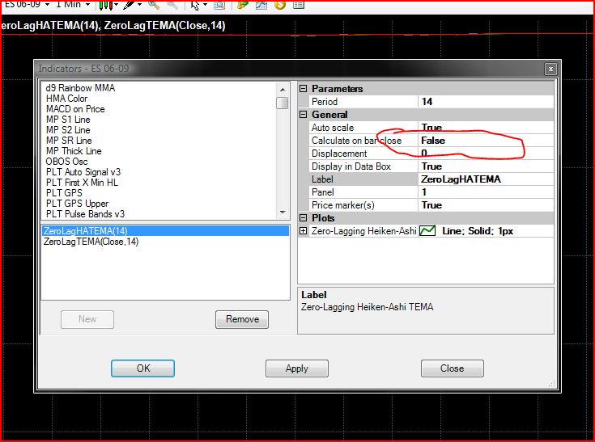Viewport: 595px width, 442px height.
Task: Open the data box toolbar icon
Action: (219, 5)
